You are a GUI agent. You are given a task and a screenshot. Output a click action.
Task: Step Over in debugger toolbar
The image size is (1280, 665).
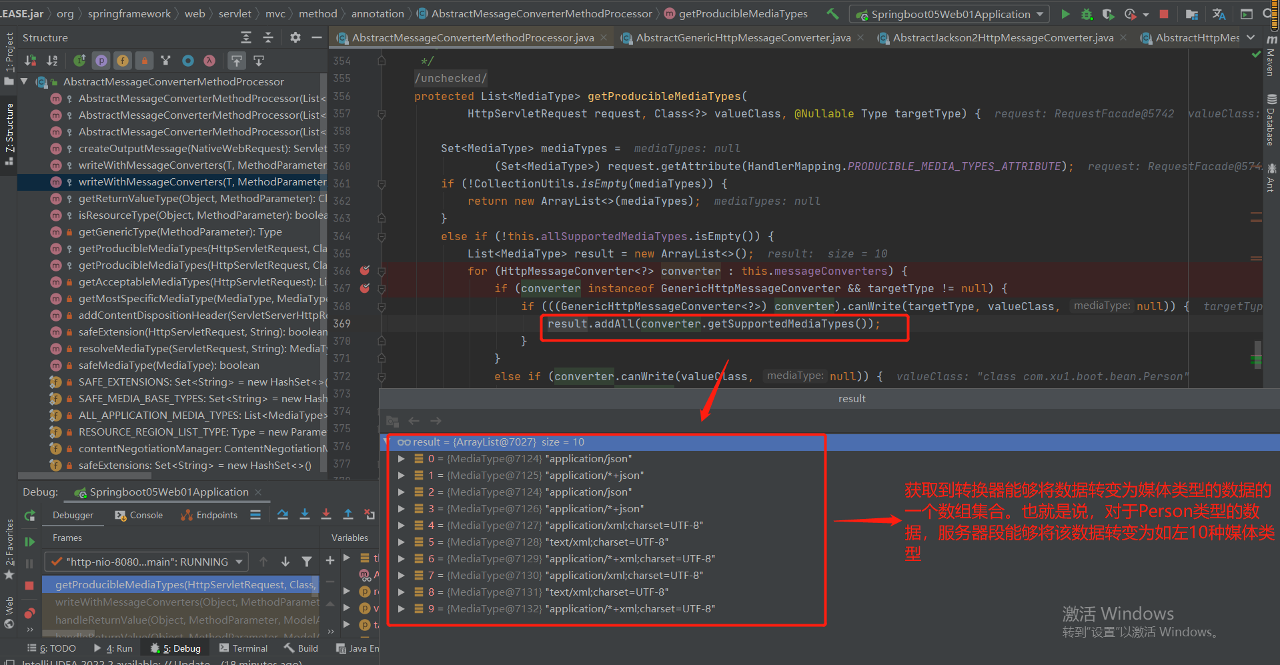tap(283, 514)
